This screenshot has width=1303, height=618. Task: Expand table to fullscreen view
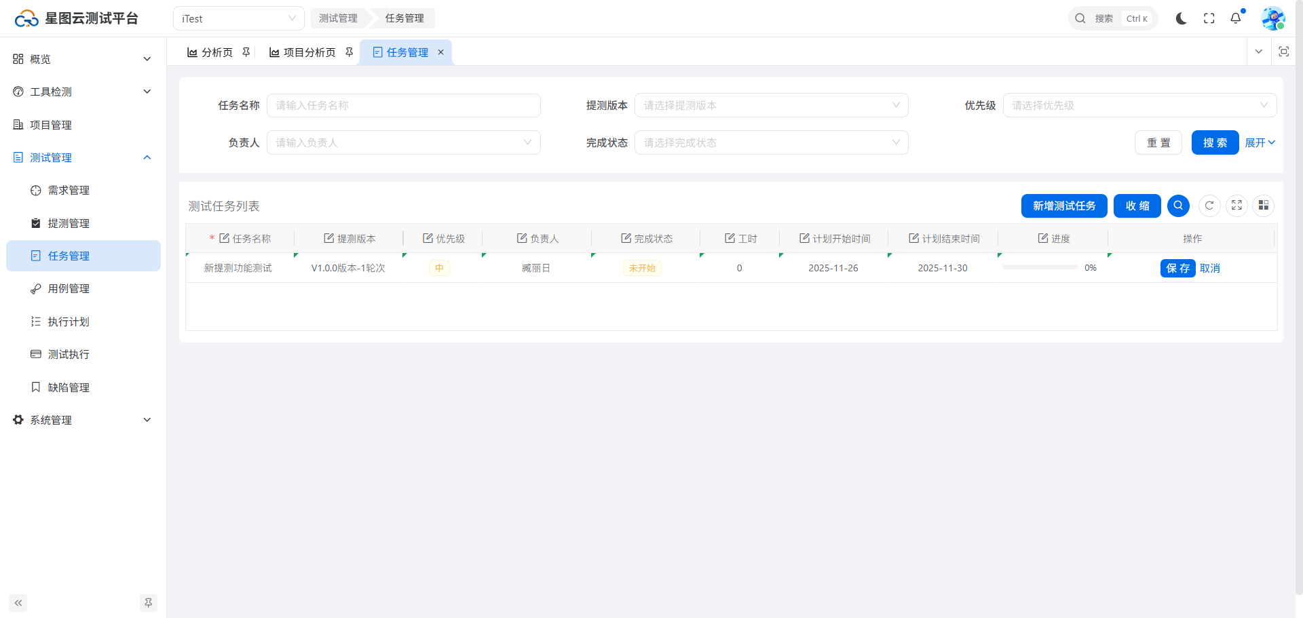[1236, 206]
